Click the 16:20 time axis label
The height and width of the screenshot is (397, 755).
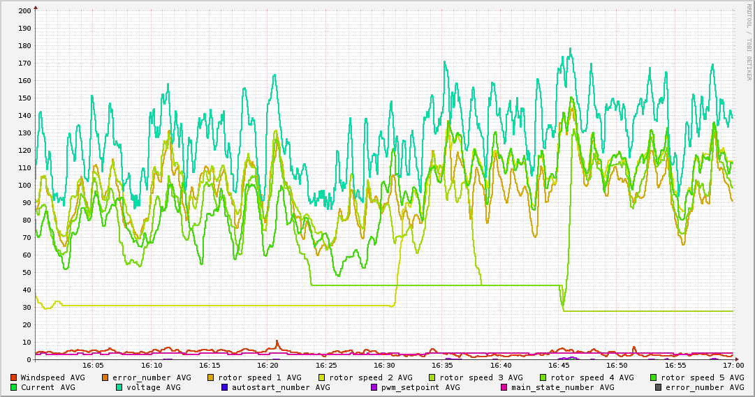pyautogui.click(x=268, y=366)
